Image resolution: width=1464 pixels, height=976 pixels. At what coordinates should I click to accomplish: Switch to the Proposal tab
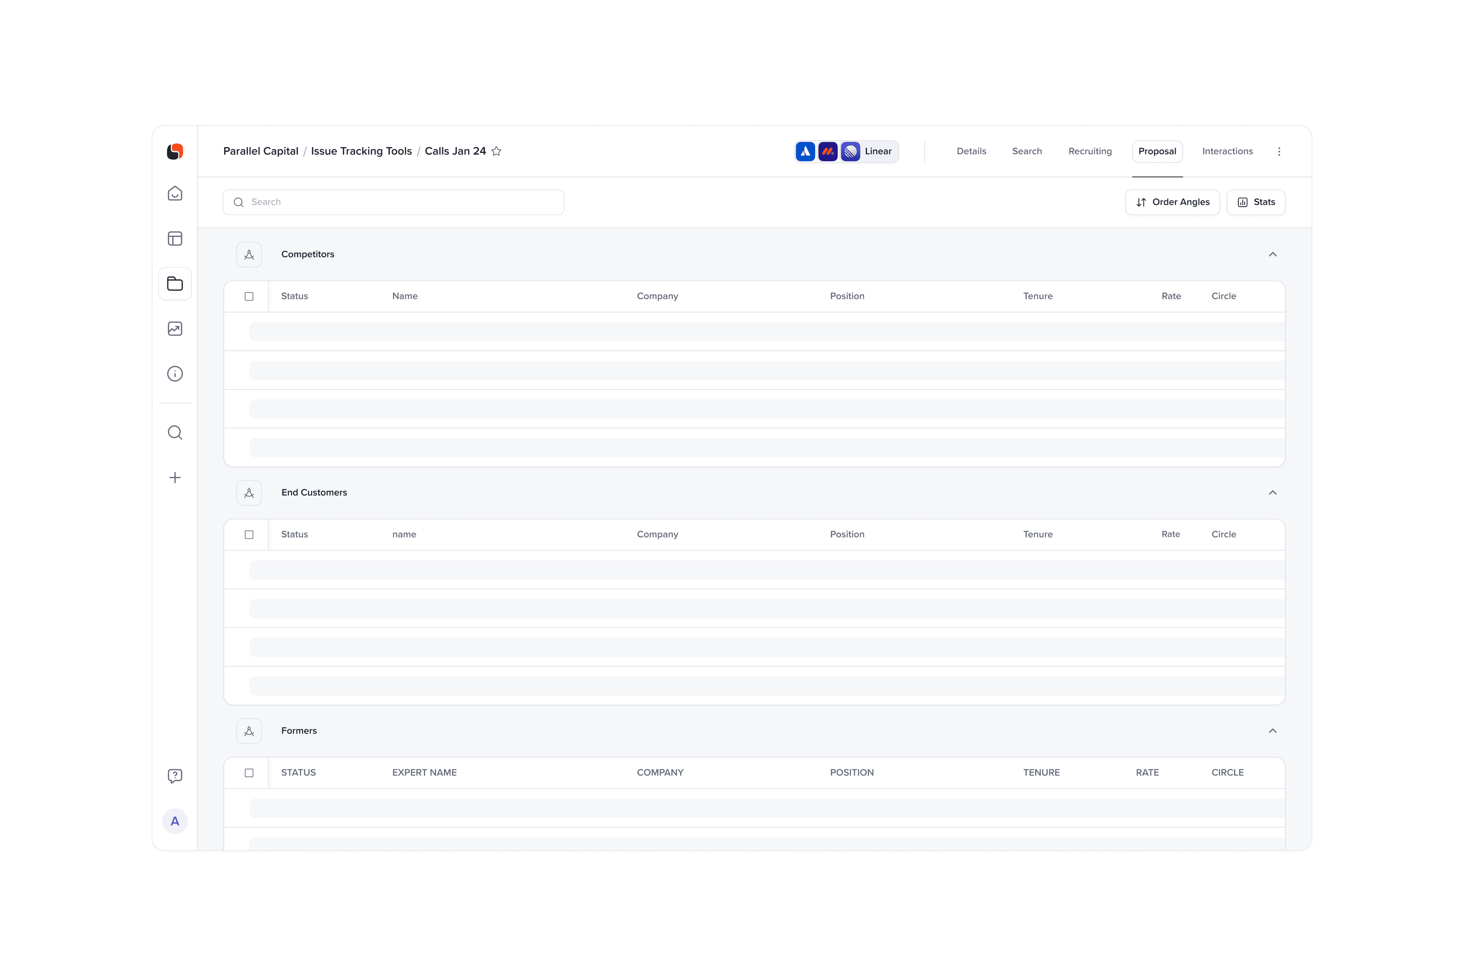click(1157, 151)
